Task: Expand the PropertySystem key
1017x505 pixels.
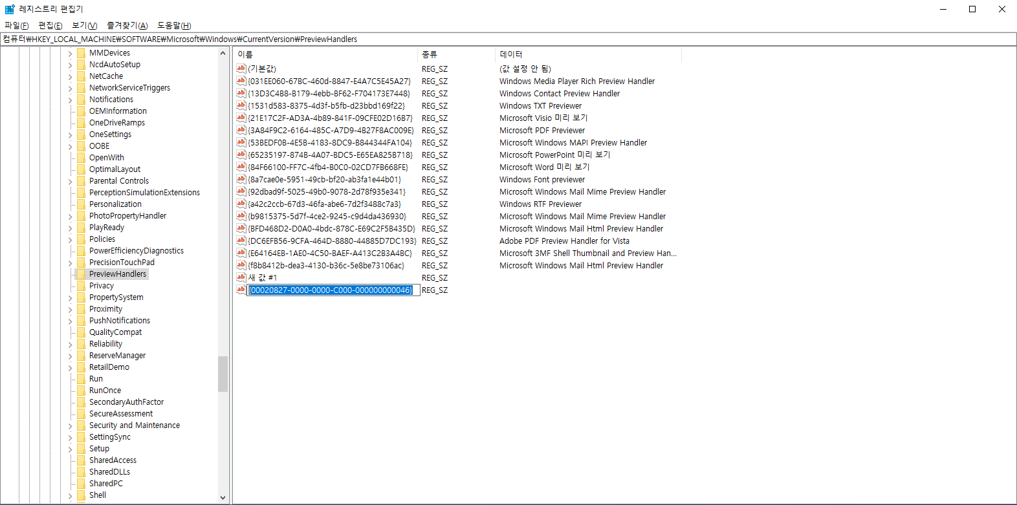Action: point(70,297)
